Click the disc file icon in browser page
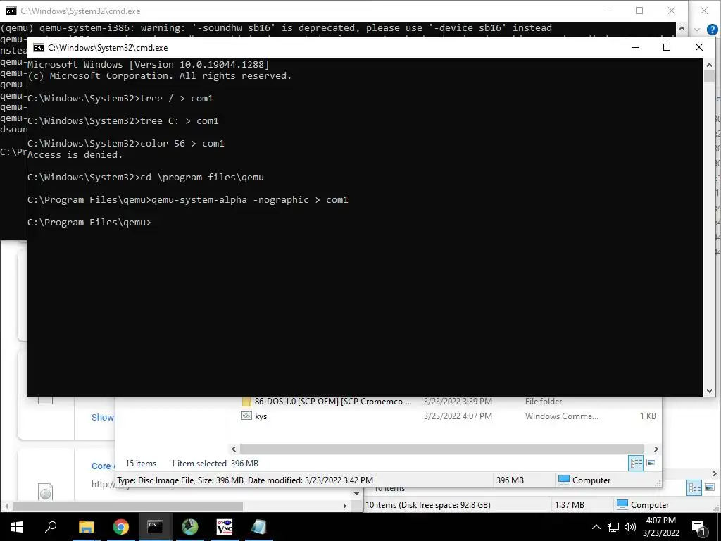Image resolution: width=721 pixels, height=541 pixels. tap(46, 491)
